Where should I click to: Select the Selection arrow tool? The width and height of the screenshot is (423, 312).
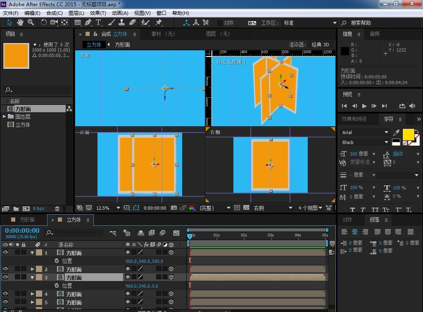tap(10, 23)
